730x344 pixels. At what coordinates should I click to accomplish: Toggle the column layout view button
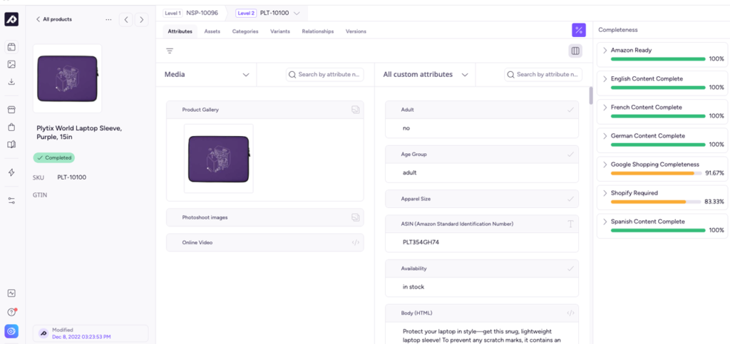pos(575,51)
